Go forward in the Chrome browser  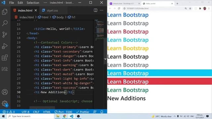(115, 8)
